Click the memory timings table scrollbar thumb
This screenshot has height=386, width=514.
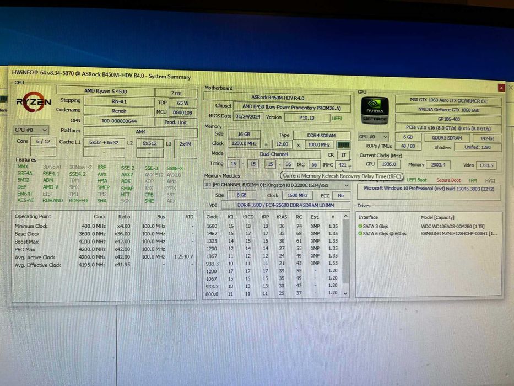pyautogui.click(x=345, y=251)
